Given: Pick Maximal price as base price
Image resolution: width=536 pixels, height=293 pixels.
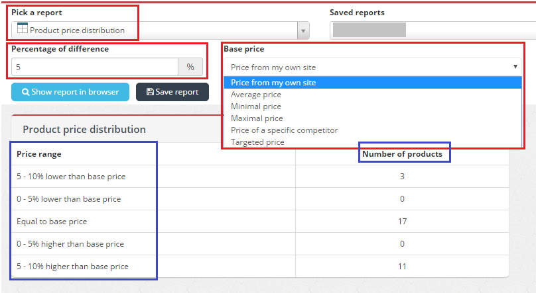Looking at the screenshot, I should pos(257,118).
